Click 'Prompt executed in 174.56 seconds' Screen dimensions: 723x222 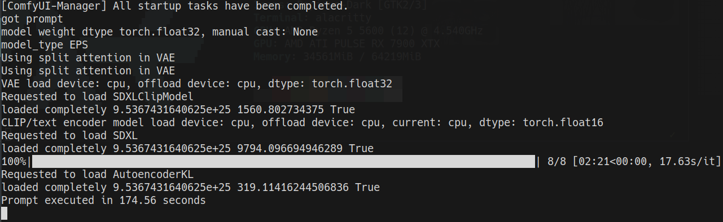click(x=103, y=201)
